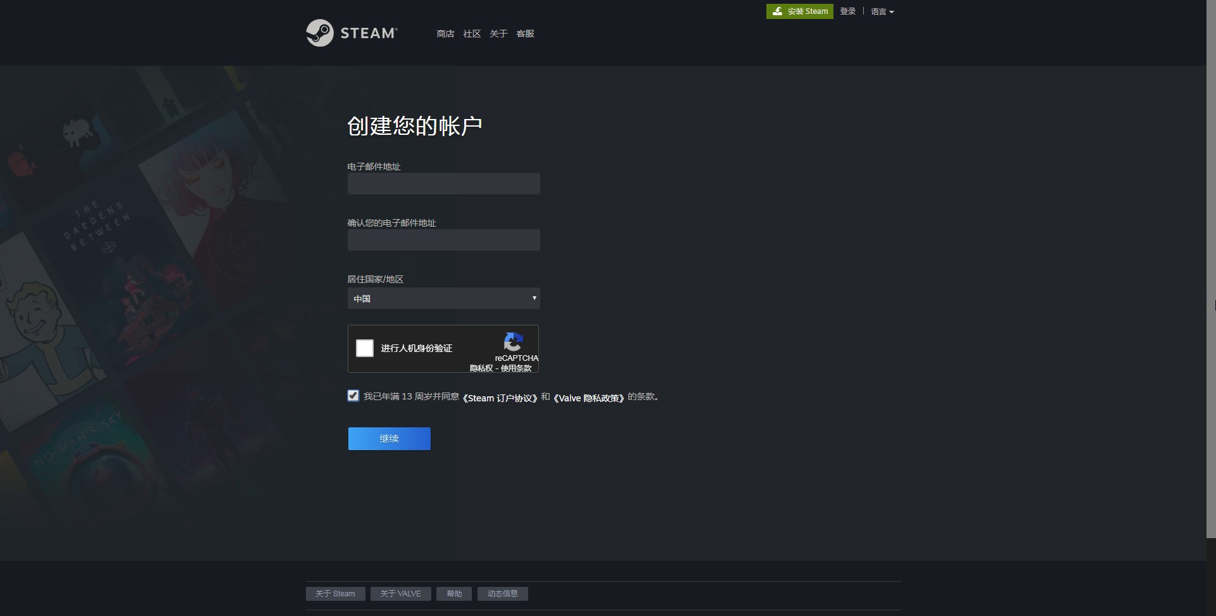Image resolution: width=1216 pixels, height=616 pixels.
Task: Click the download icon on 安装 Steam
Action: coord(777,11)
